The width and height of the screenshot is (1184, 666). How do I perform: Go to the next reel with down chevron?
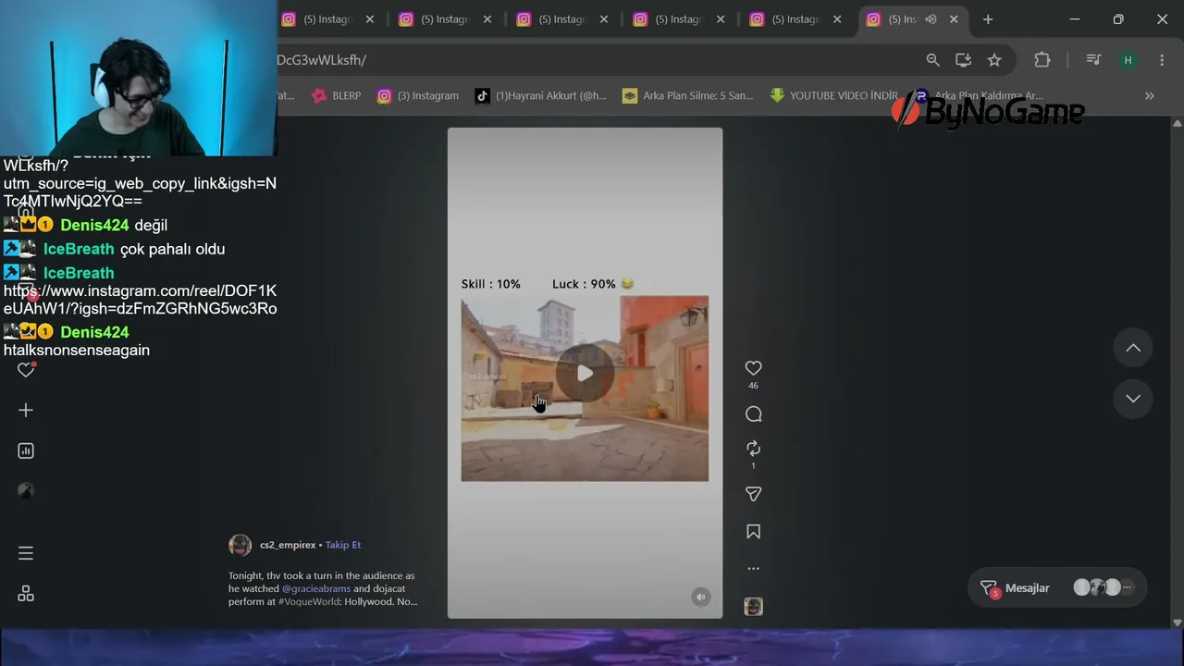coord(1133,399)
